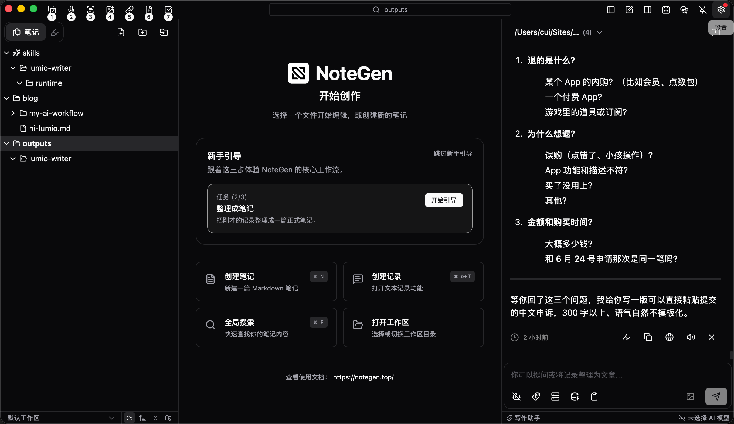Image resolution: width=734 pixels, height=424 pixels.
Task: Toggle the window pin icon
Action: pyautogui.click(x=702, y=10)
